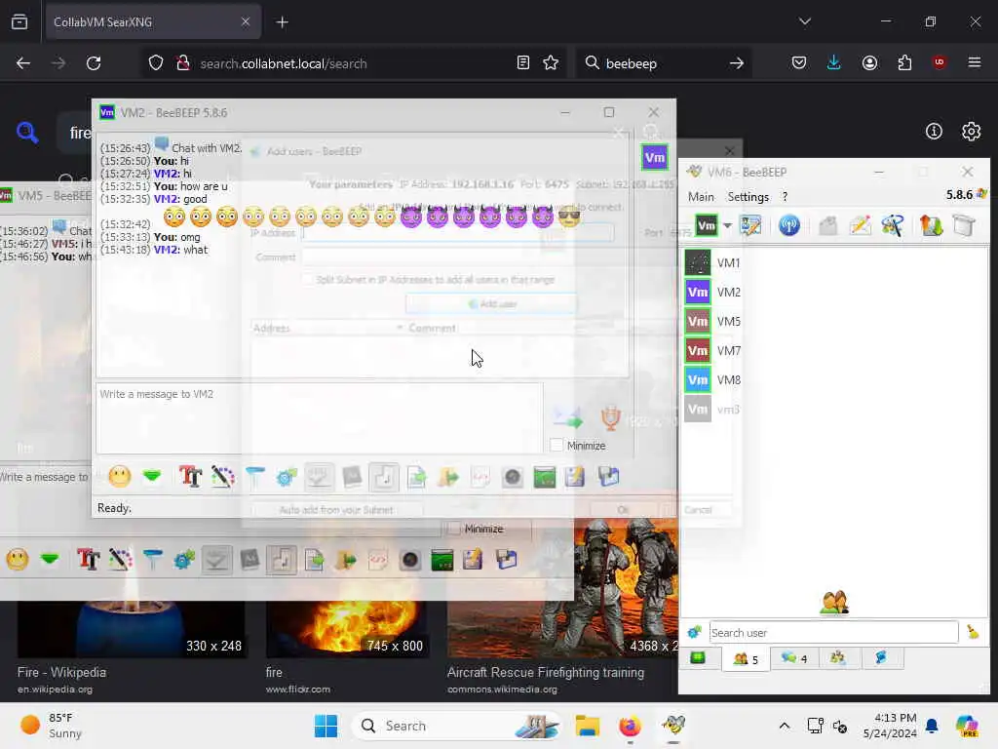Click the gear settings icon in VM2 chat toolbar

(287, 476)
